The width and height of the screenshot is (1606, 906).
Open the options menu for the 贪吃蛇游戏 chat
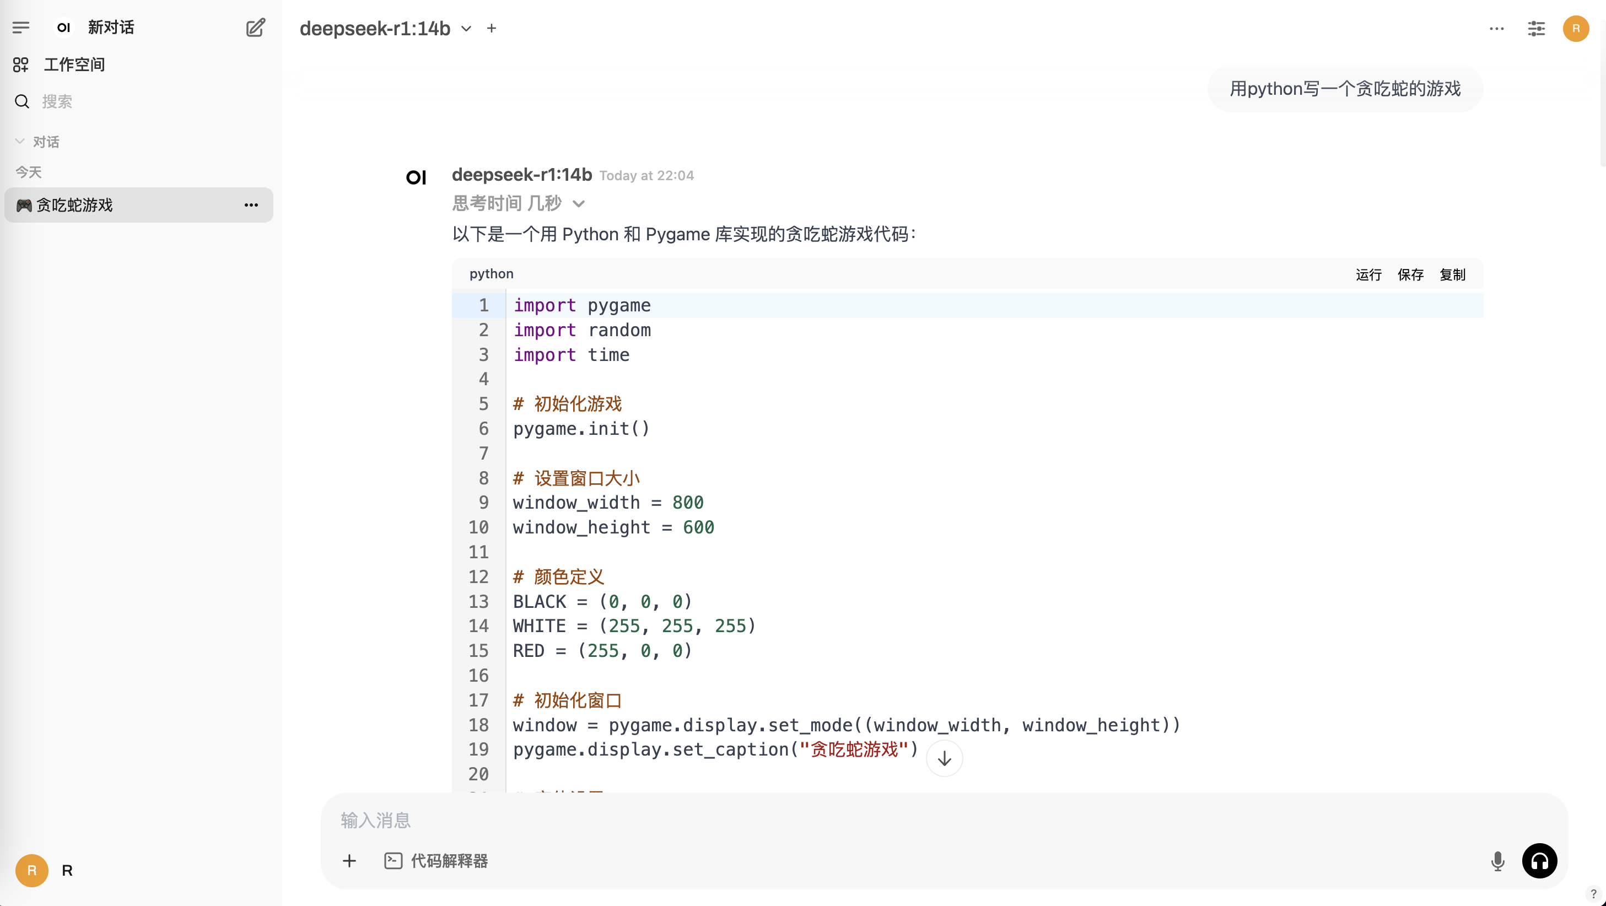click(251, 204)
